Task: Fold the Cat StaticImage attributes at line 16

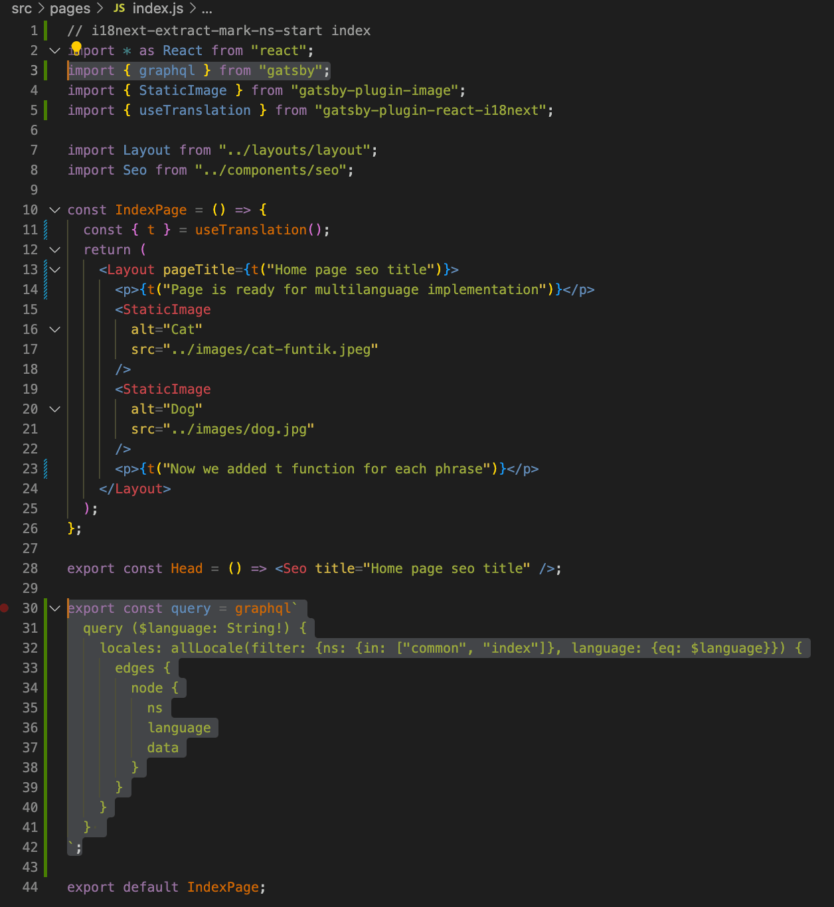Action: tap(55, 329)
